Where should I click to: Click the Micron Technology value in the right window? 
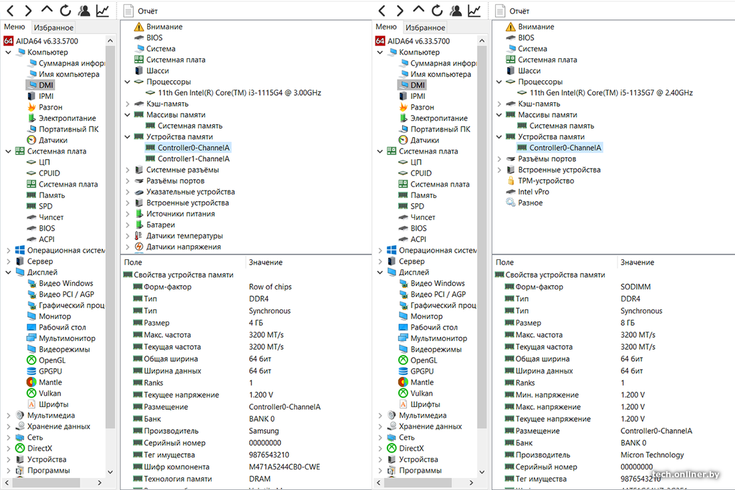(652, 455)
